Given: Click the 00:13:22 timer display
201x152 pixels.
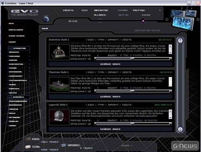Looking at the screenshot, I should tap(73, 21).
